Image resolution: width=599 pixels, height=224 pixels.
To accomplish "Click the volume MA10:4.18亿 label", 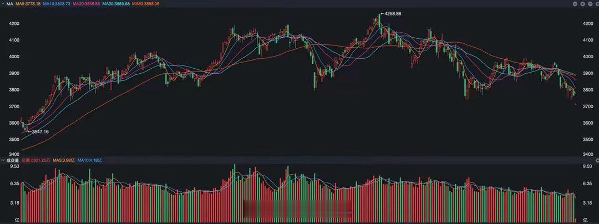I will (90, 160).
